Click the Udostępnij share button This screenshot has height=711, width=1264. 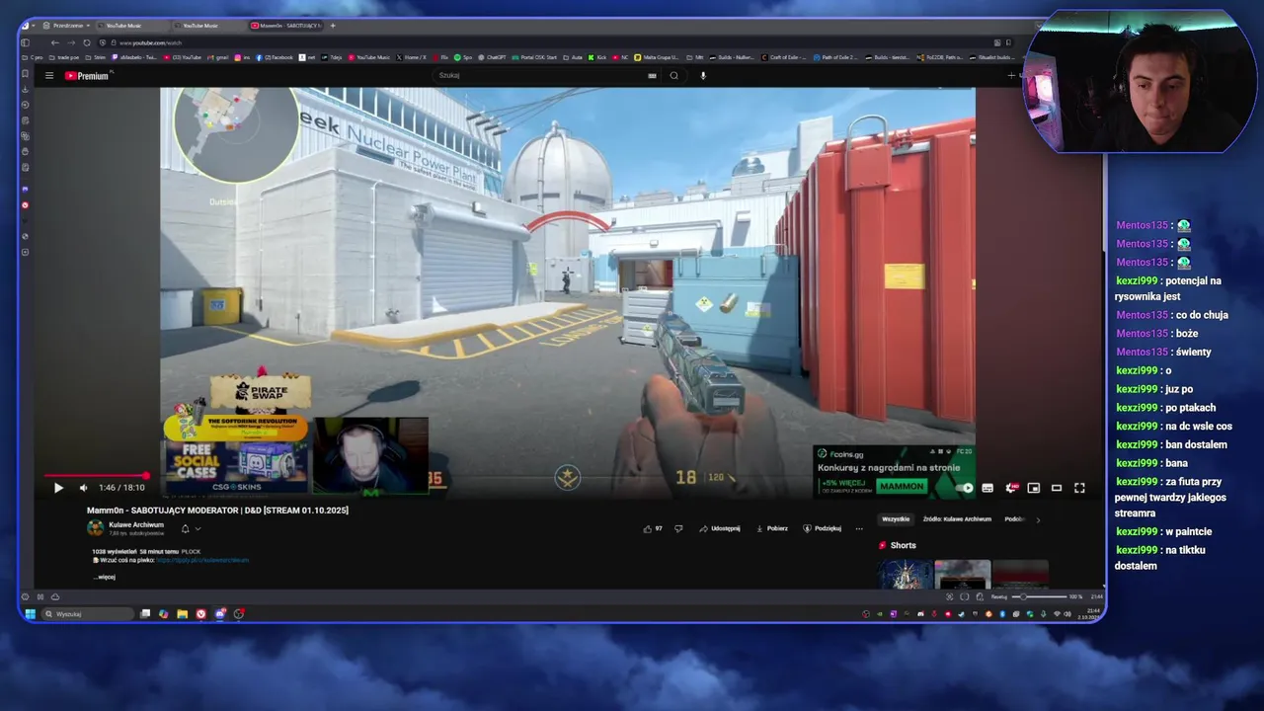tap(720, 528)
